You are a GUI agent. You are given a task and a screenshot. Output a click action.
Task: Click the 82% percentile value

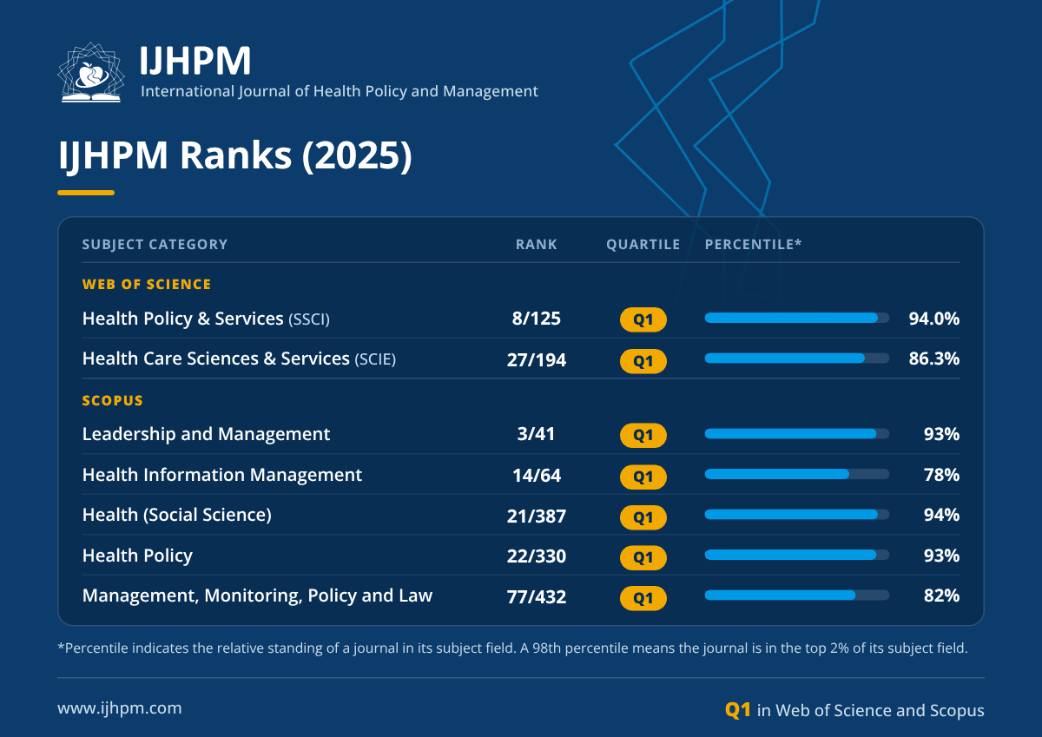pyautogui.click(x=941, y=596)
